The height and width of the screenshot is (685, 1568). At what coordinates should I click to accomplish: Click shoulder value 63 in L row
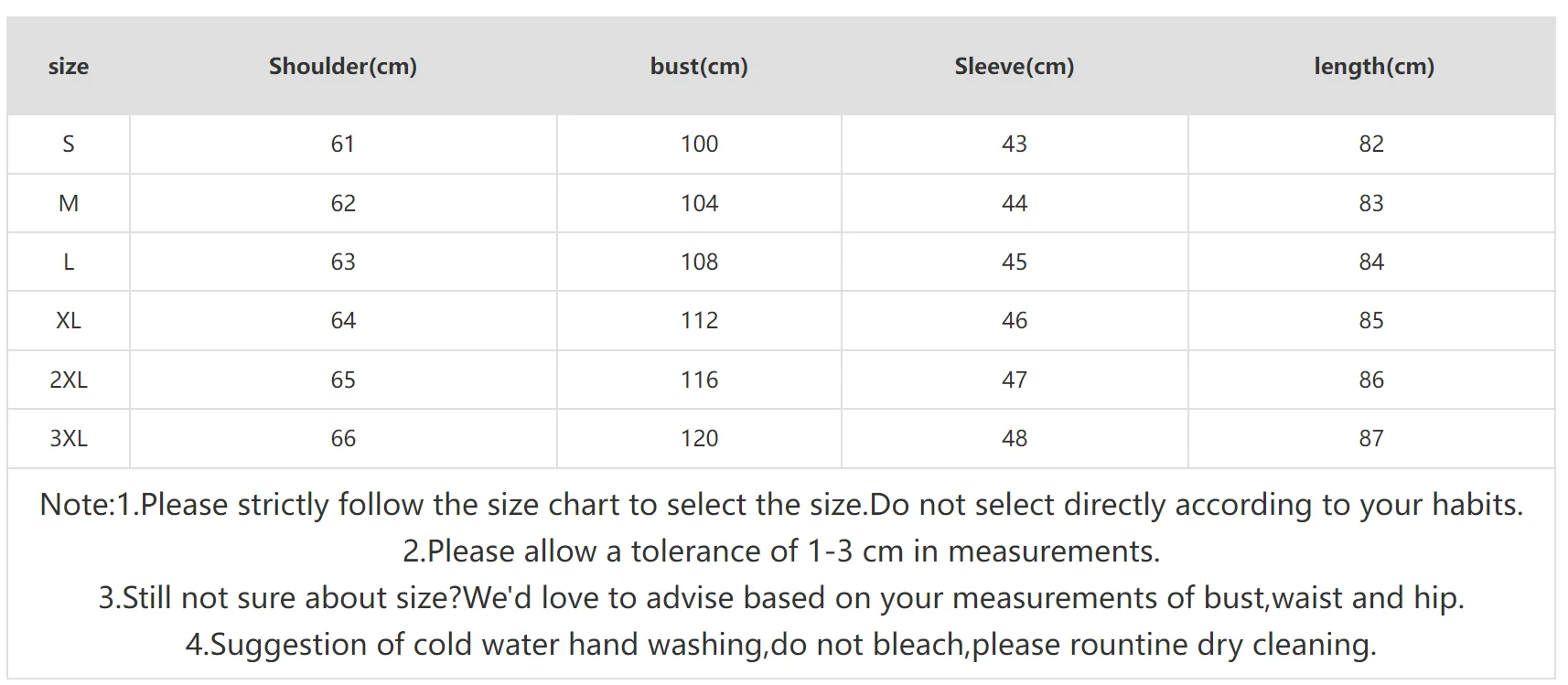343,262
